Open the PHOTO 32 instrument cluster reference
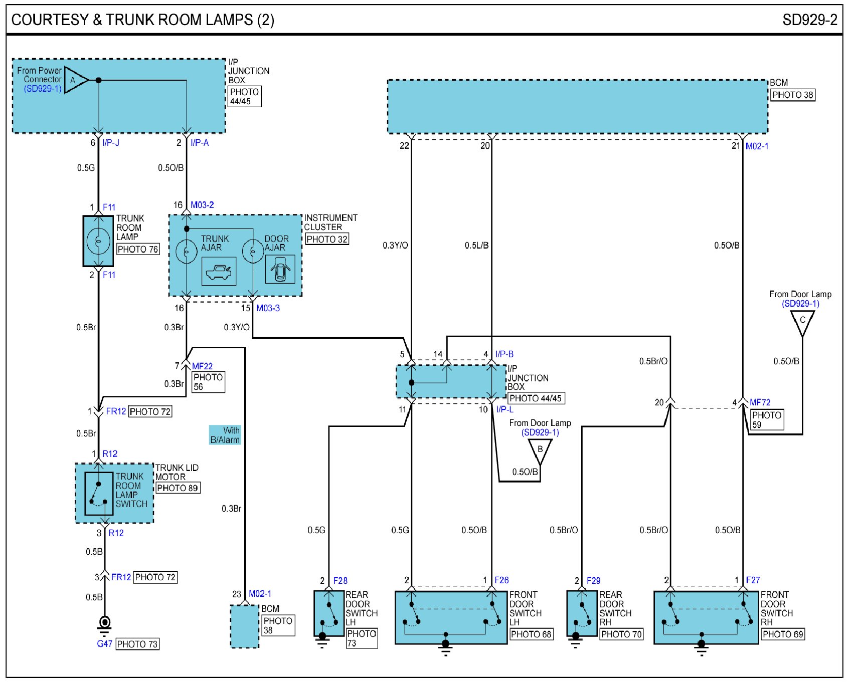This screenshot has height=683, width=849. (x=327, y=240)
